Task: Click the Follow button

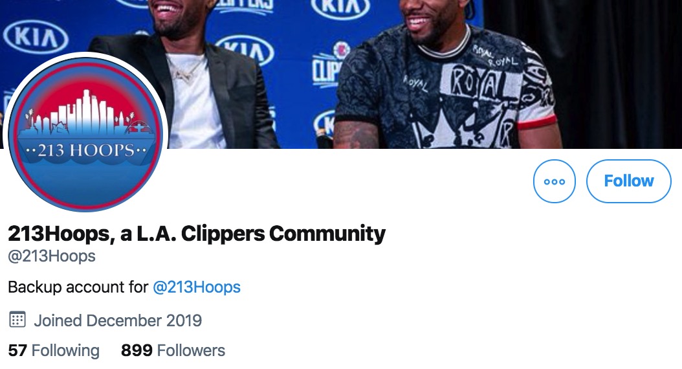Action: click(x=628, y=181)
